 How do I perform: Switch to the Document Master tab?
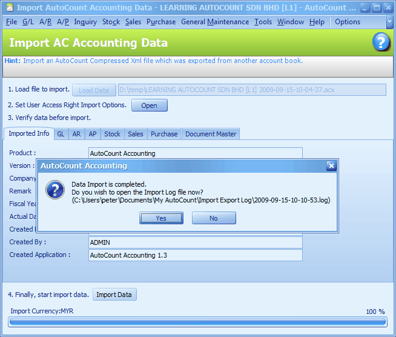[x=211, y=134]
